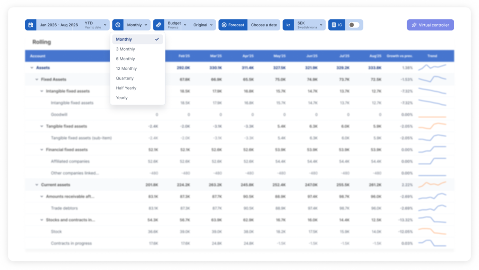Collapse the Amounts receivable group
The height and width of the screenshot is (270, 479).
[x=42, y=197]
